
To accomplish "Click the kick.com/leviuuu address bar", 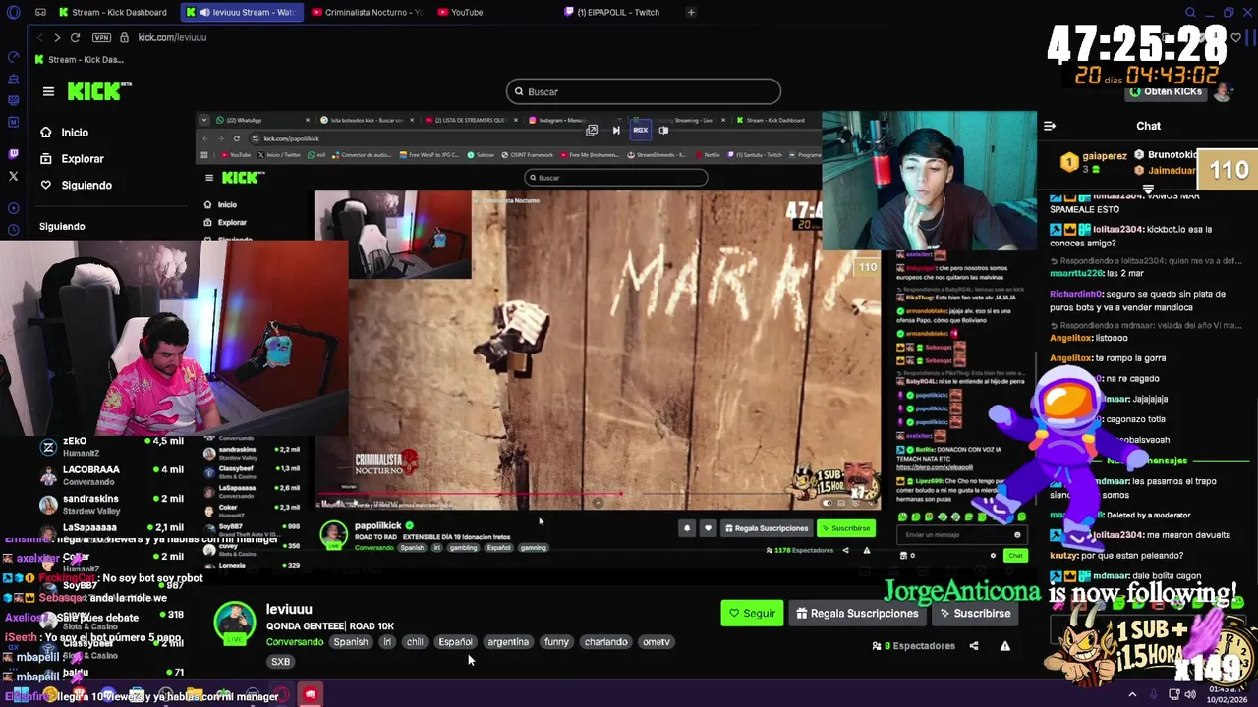I will pos(172,37).
